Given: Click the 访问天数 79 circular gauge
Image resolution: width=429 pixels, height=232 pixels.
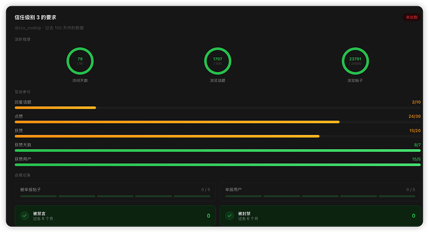Looking at the screenshot, I should tap(80, 61).
